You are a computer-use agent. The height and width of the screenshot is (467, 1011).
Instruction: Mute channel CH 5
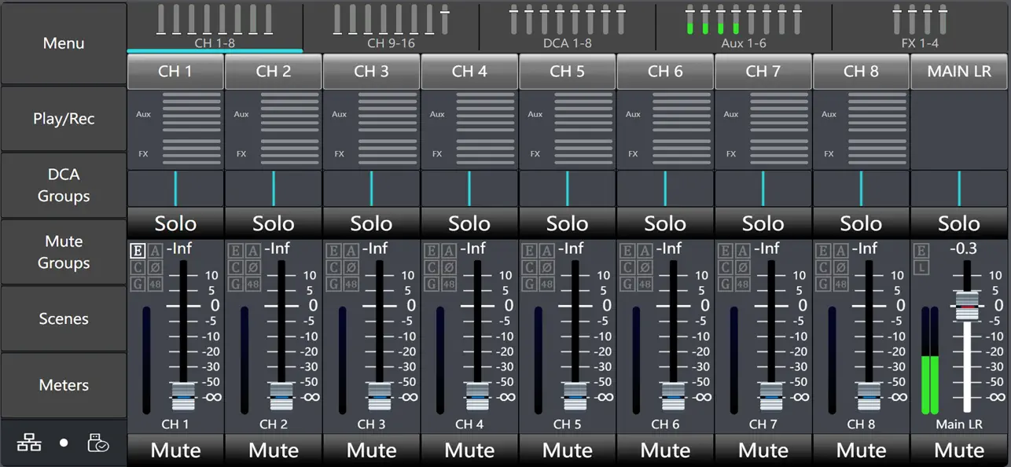click(568, 450)
